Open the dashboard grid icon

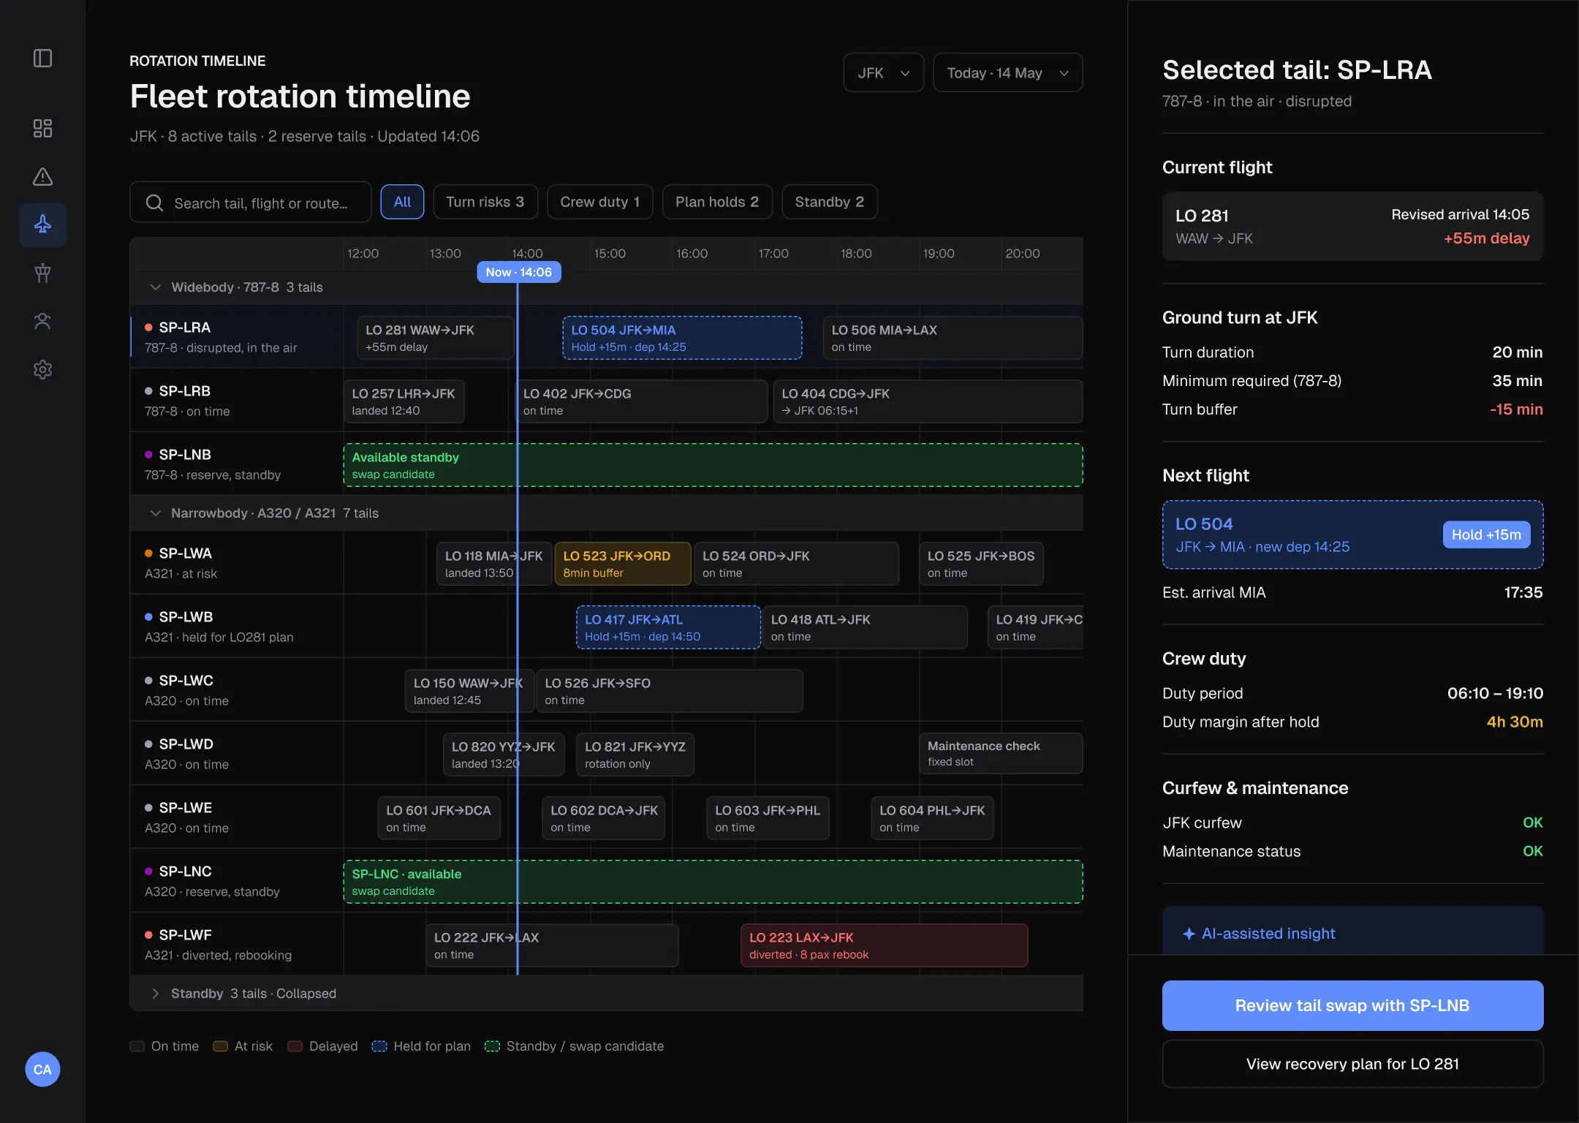[x=42, y=129]
